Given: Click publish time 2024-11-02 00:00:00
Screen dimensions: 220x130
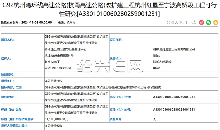Looking at the screenshot, I should pyautogui.click(x=36, y=22).
